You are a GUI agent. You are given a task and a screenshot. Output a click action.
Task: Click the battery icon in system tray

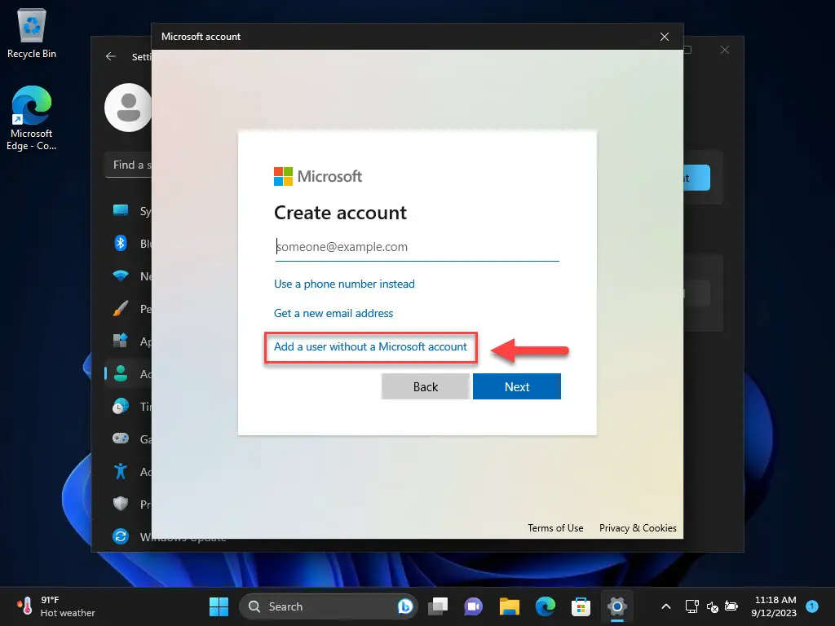coord(731,606)
